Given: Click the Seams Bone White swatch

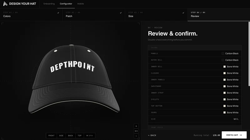Looking at the screenshot, I should point(224,113).
